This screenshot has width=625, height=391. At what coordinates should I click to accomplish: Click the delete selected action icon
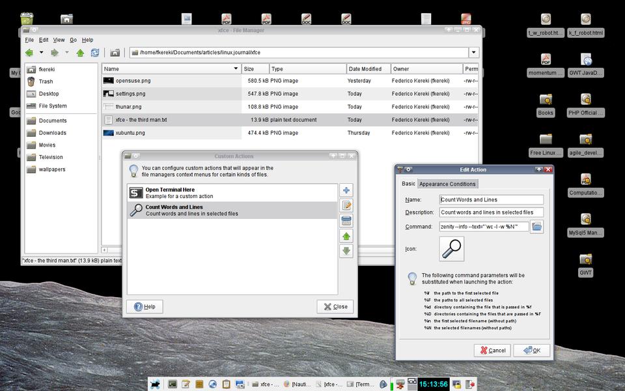click(x=346, y=220)
